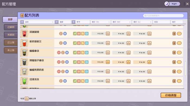Open recipe card icon for 蝙蝠拿铁
This screenshot has height=106, width=190.
click(174, 53)
